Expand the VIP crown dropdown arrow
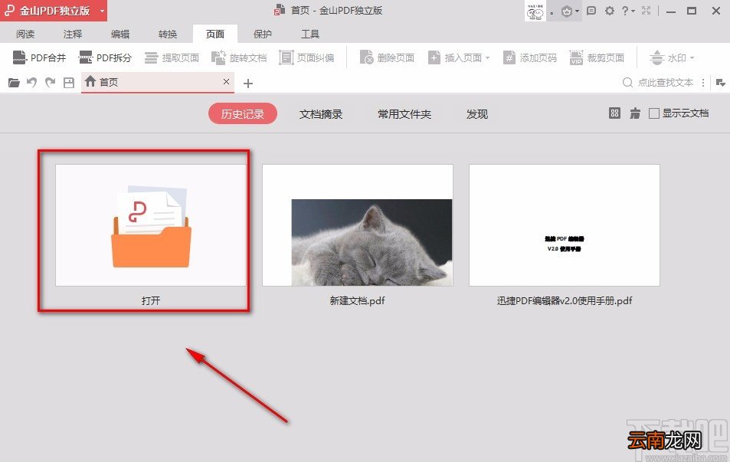 [x=577, y=11]
